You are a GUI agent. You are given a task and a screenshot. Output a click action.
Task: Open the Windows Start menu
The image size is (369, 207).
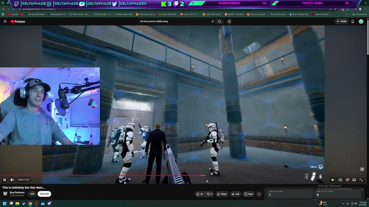click(5, 204)
